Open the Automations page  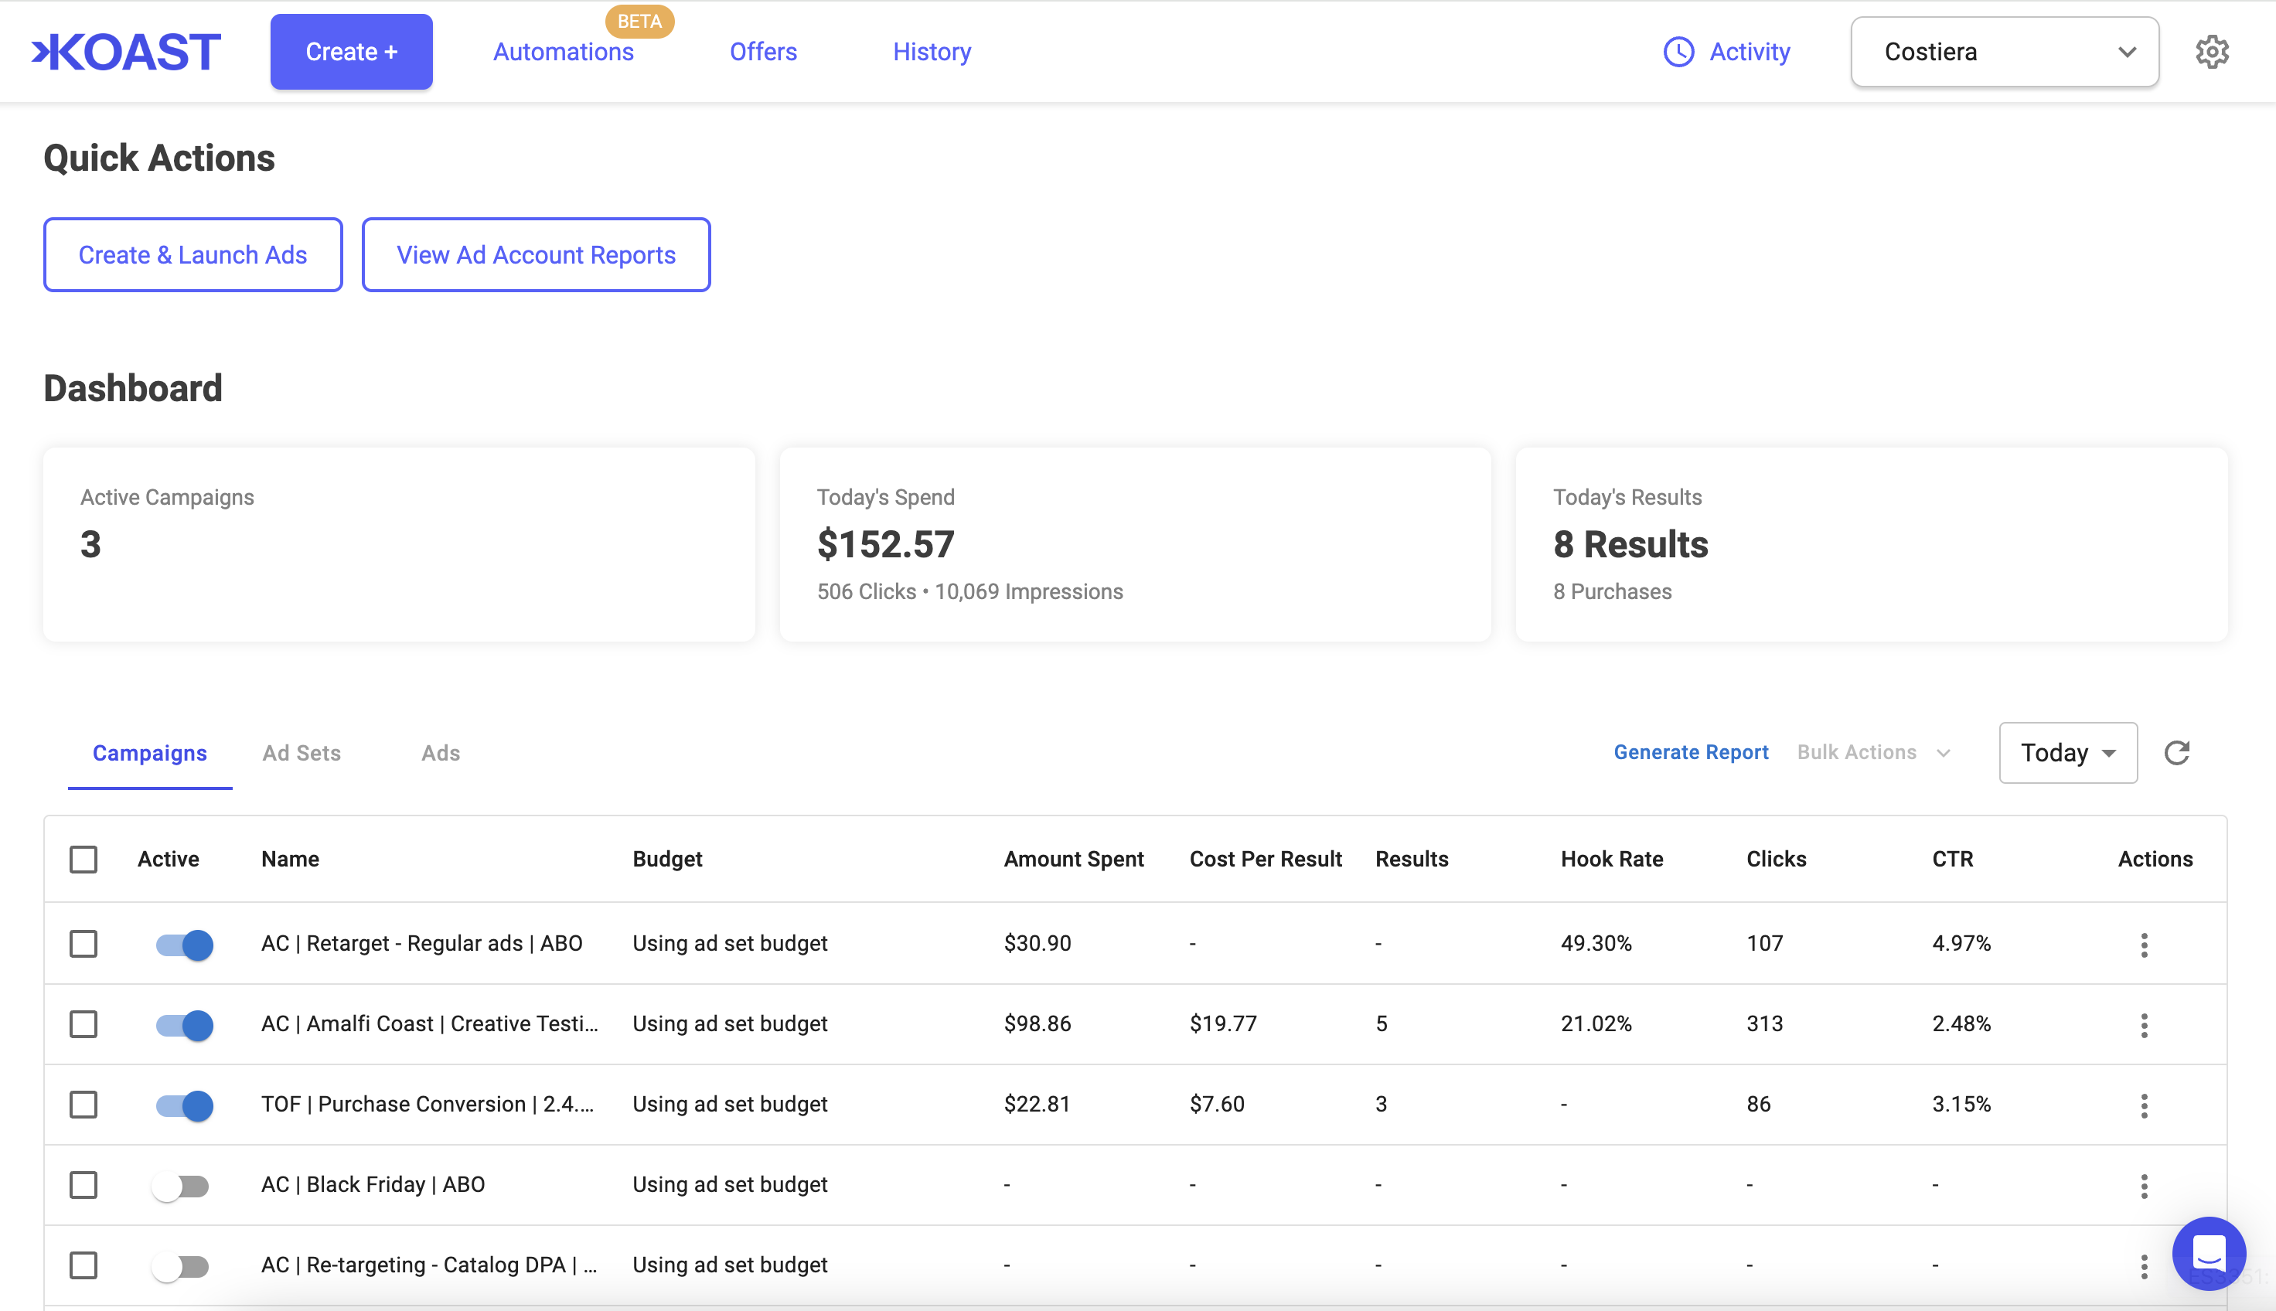pos(563,53)
